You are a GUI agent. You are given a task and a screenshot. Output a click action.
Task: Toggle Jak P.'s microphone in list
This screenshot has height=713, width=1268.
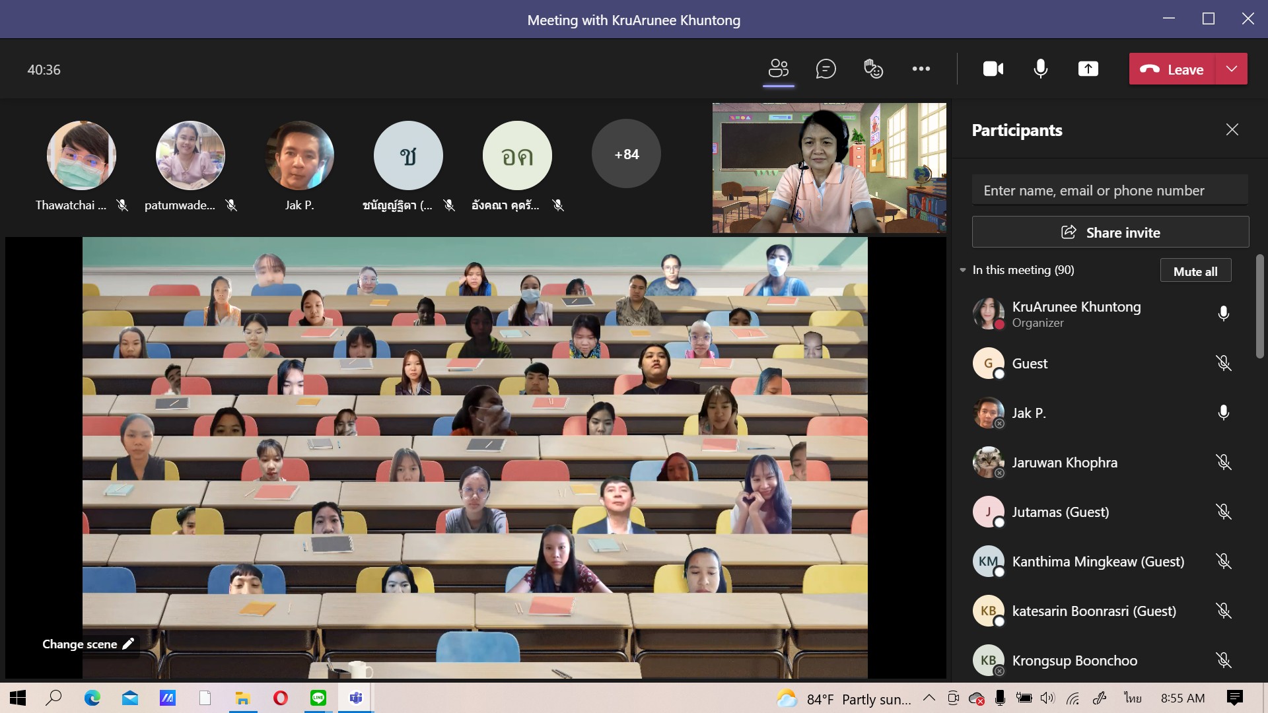[x=1224, y=413]
